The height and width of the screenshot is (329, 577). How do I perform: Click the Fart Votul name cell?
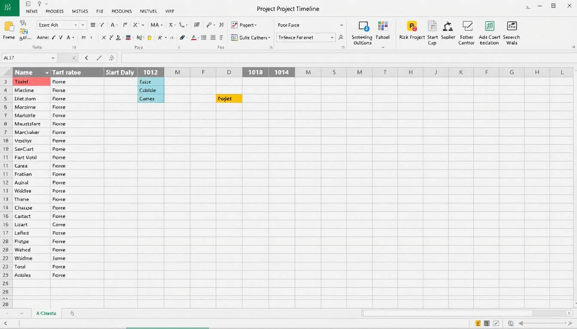pyautogui.click(x=31, y=157)
